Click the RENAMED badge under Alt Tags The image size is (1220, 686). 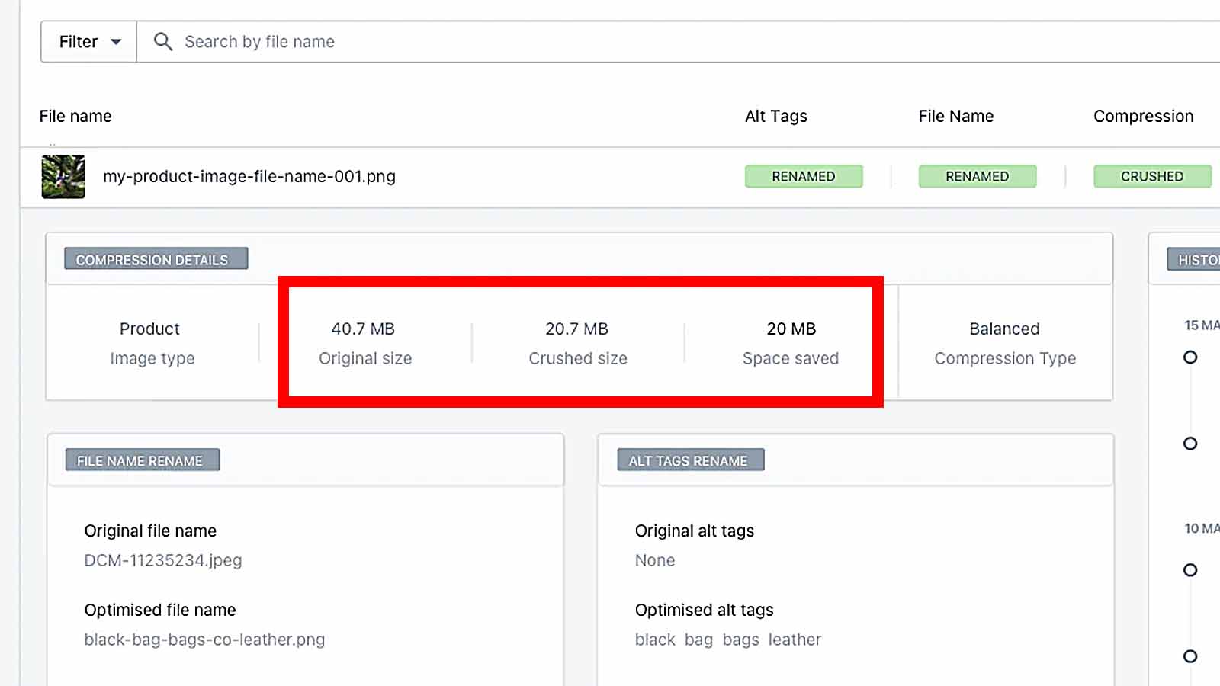(x=804, y=176)
